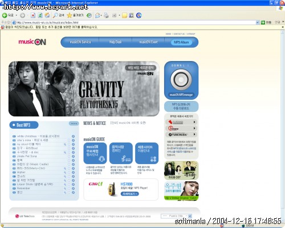The height and width of the screenshot is (228, 285).
Task: Open the MP3 Album nav tab
Action: coord(181,42)
